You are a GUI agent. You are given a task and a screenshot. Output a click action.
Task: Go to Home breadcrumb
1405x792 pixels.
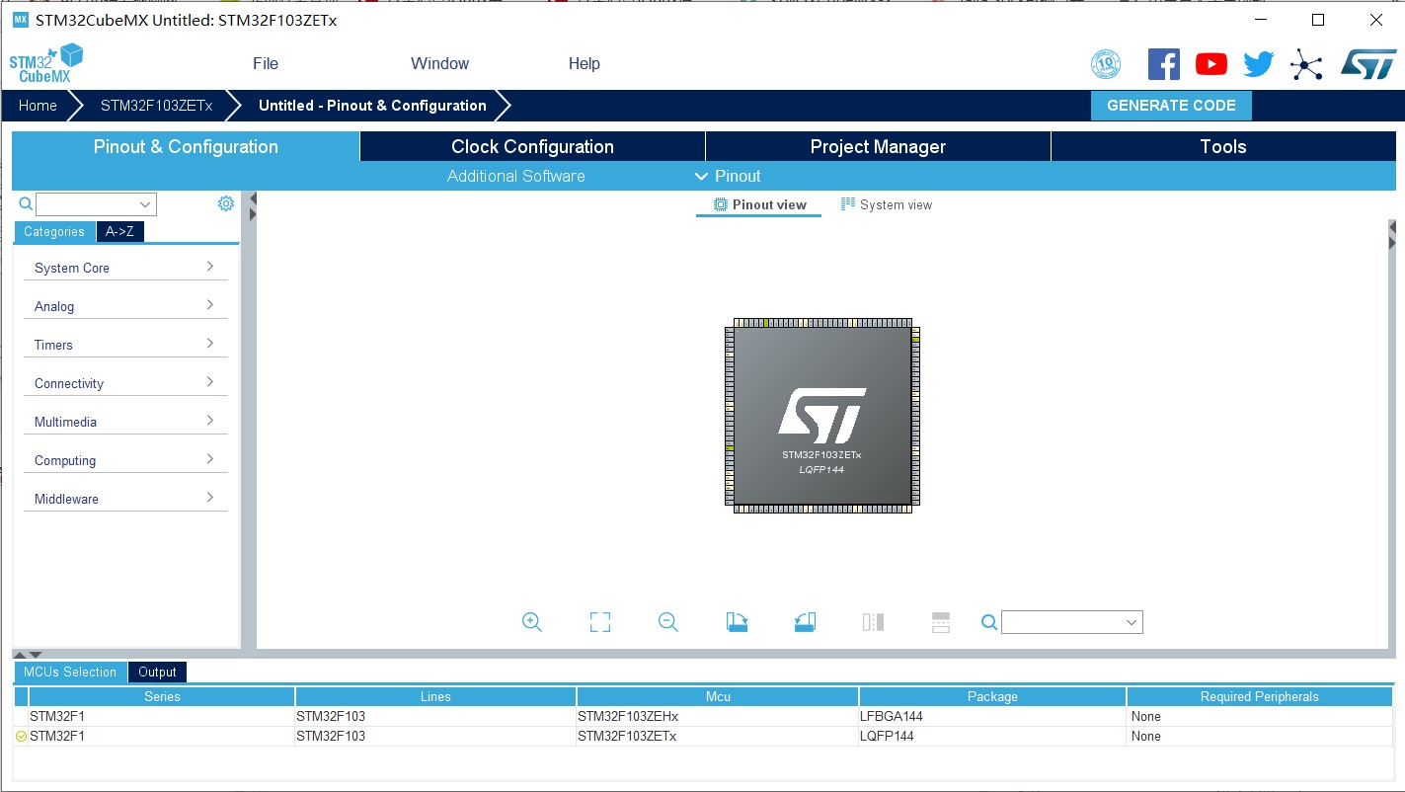coord(38,106)
